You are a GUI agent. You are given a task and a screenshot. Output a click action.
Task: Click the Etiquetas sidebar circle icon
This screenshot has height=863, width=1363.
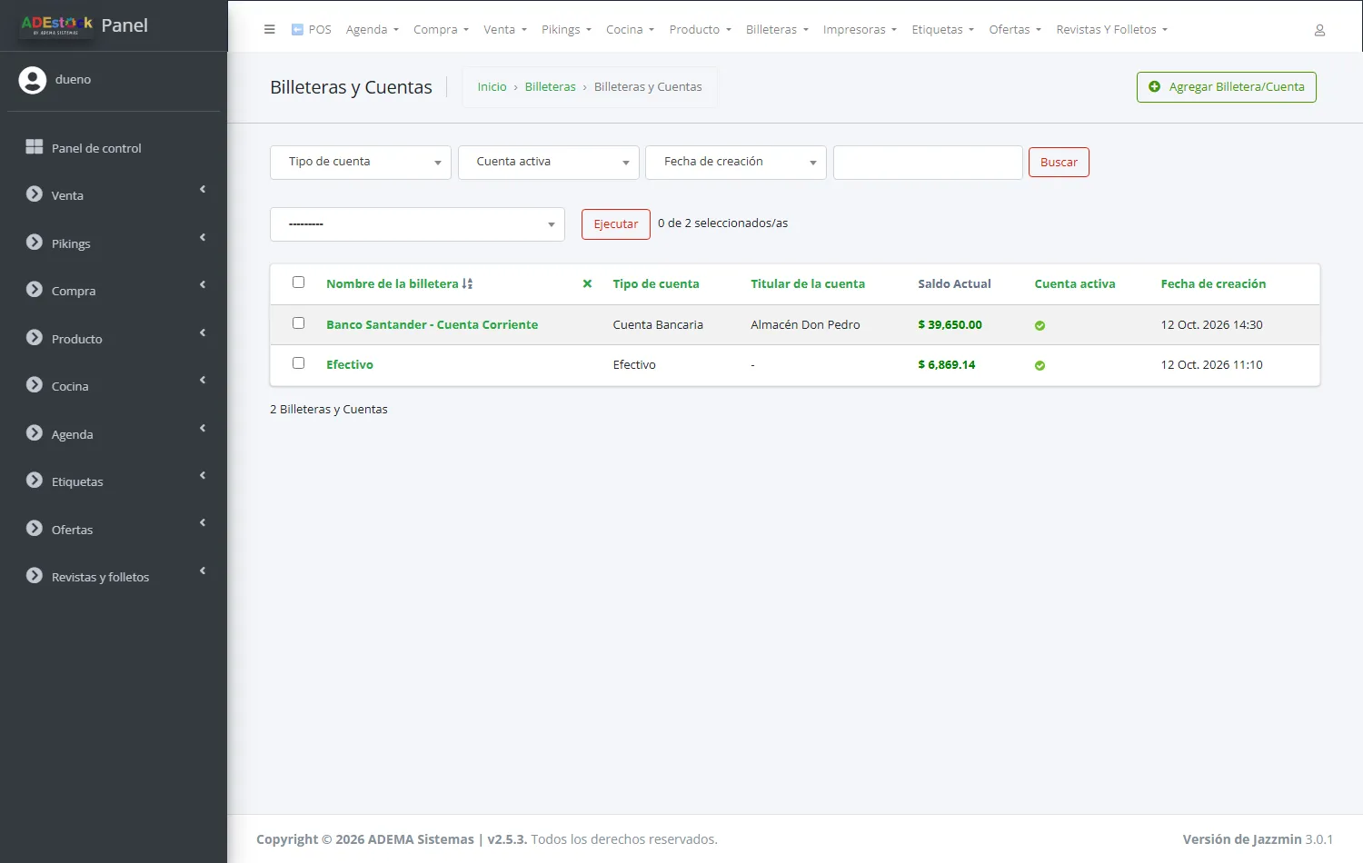[x=35, y=481]
